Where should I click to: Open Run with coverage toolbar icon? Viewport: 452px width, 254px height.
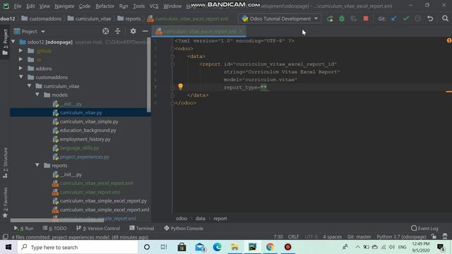(353, 19)
